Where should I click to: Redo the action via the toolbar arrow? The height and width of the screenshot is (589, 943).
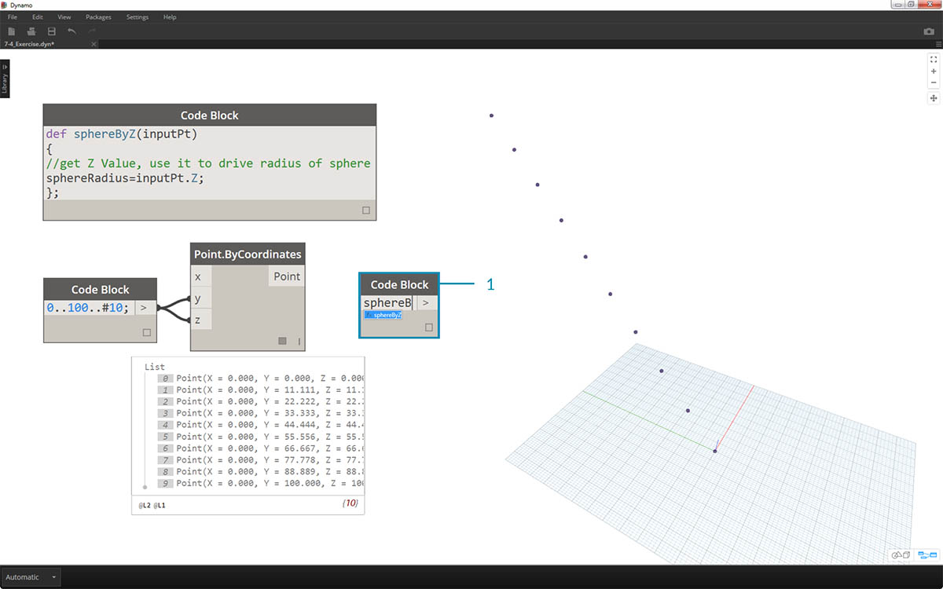pyautogui.click(x=92, y=31)
